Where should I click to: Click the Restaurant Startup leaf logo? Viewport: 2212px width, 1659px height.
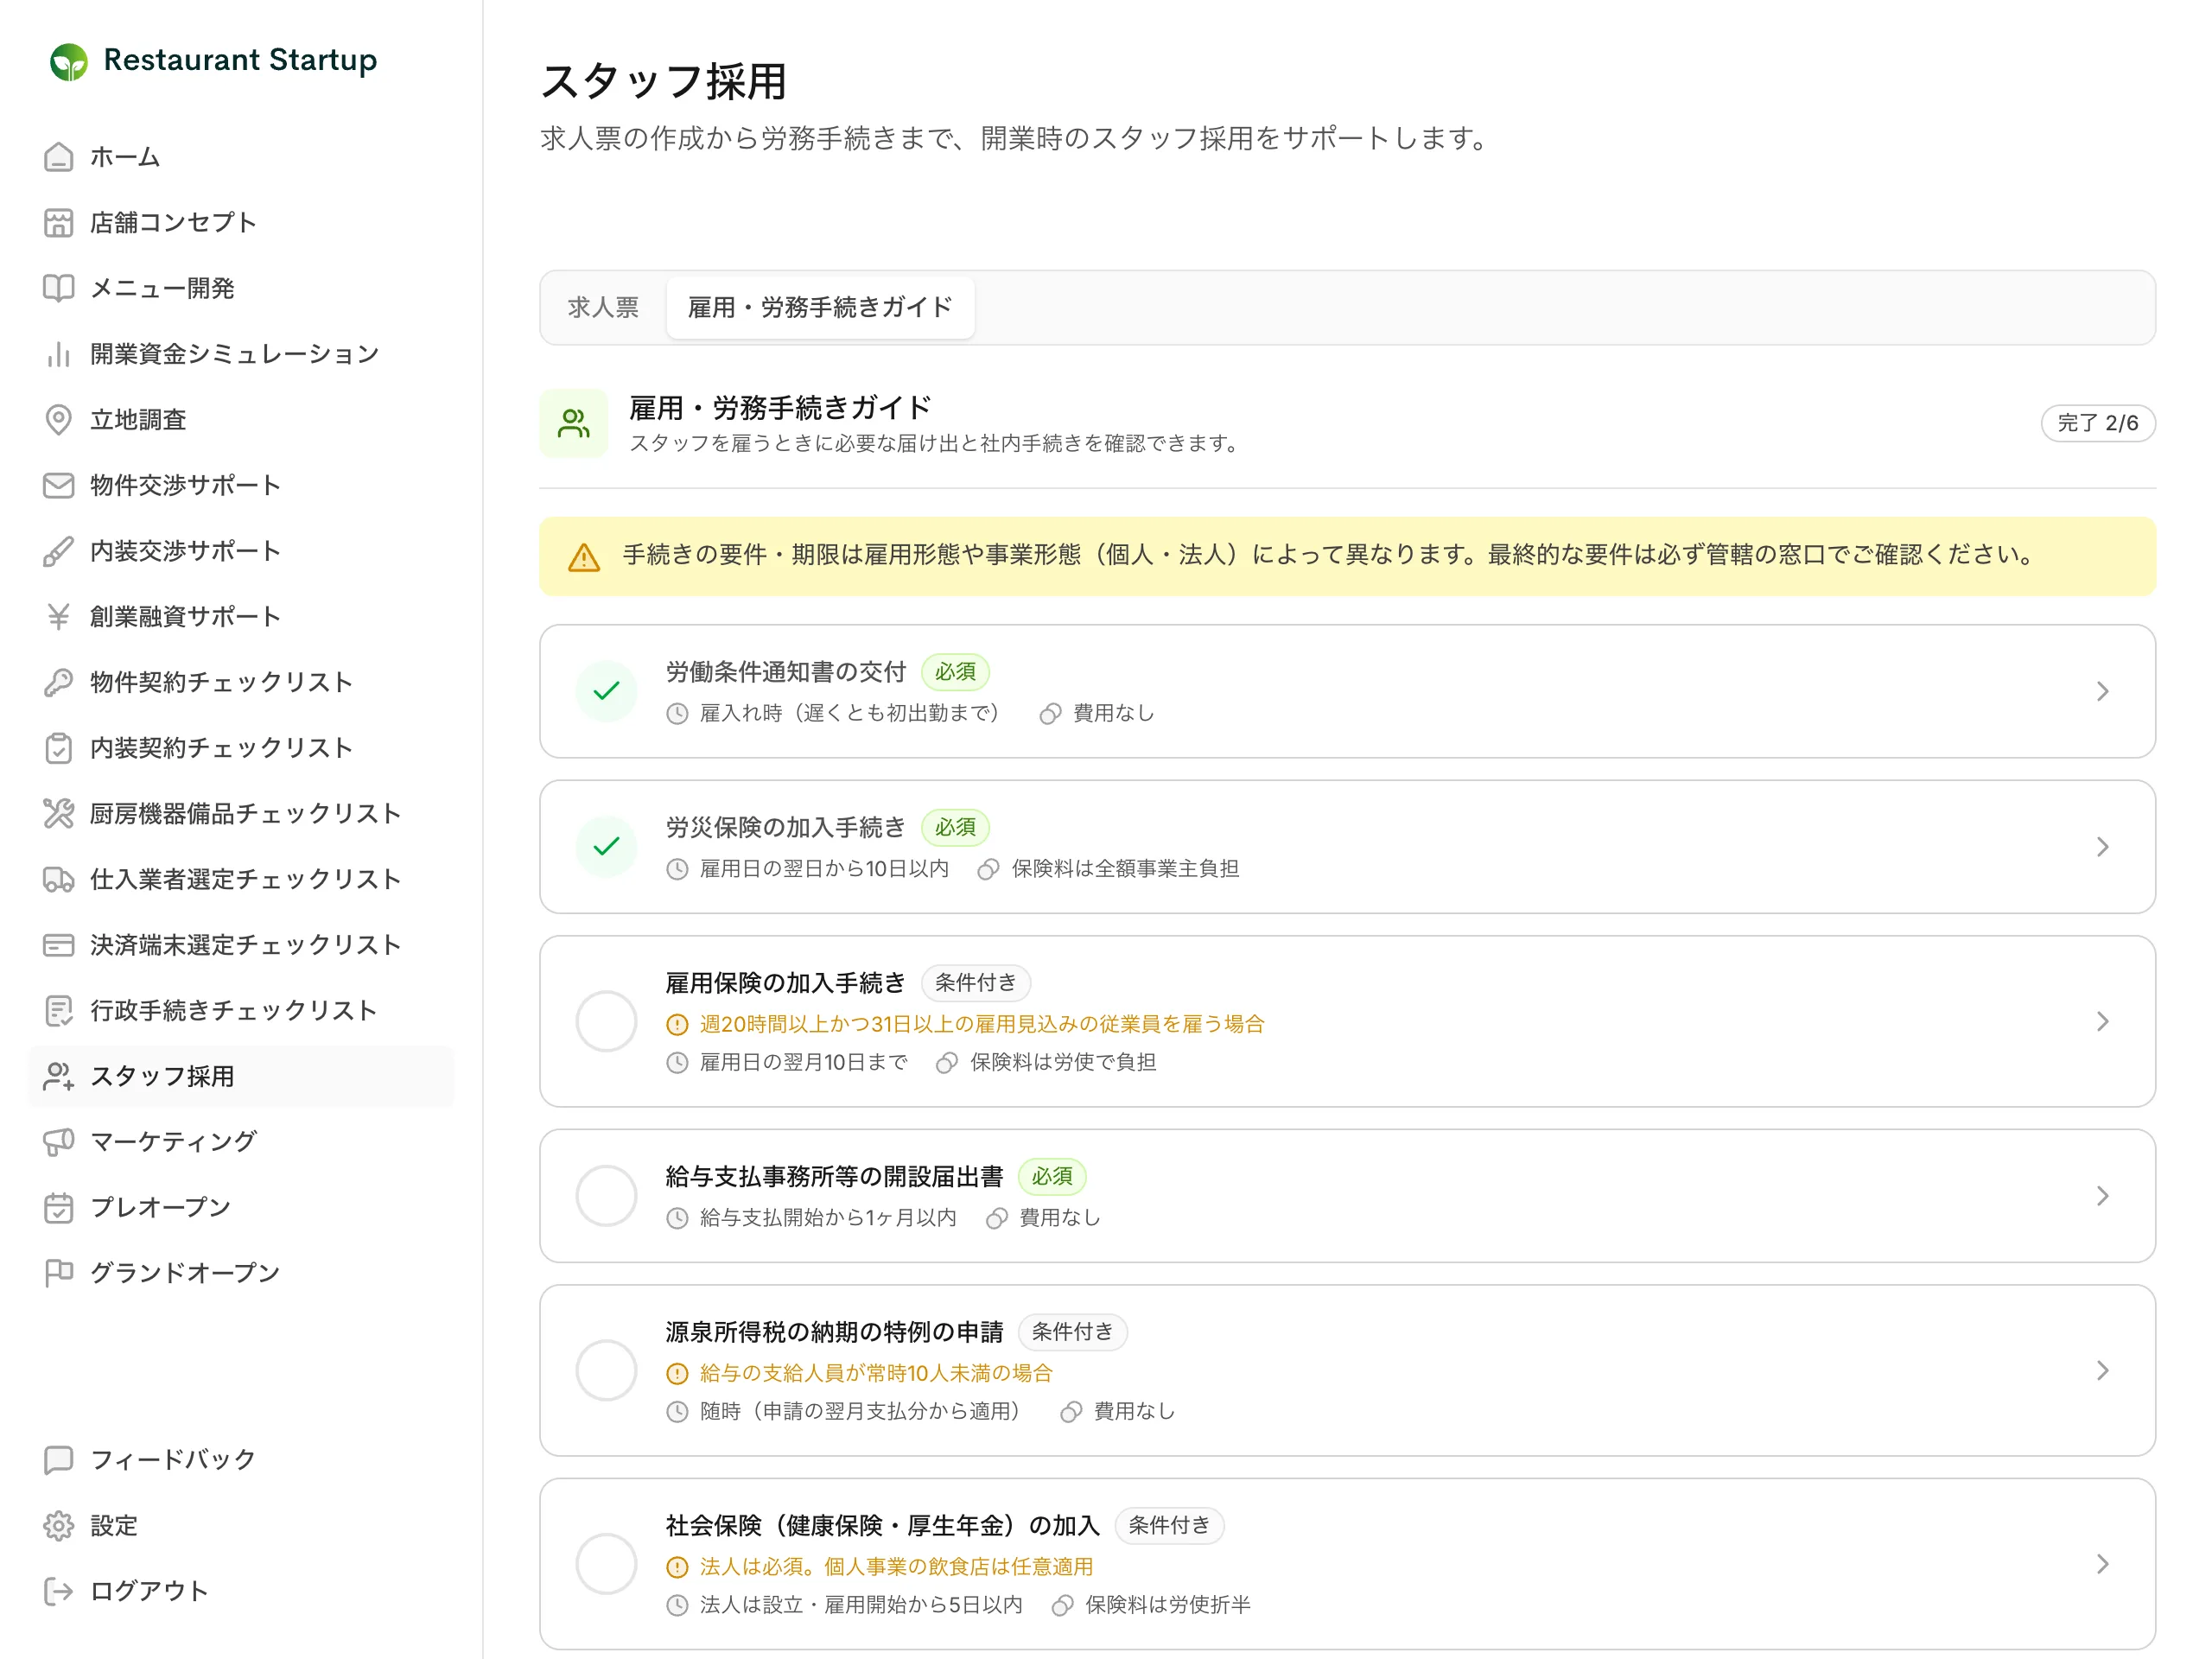[x=68, y=61]
